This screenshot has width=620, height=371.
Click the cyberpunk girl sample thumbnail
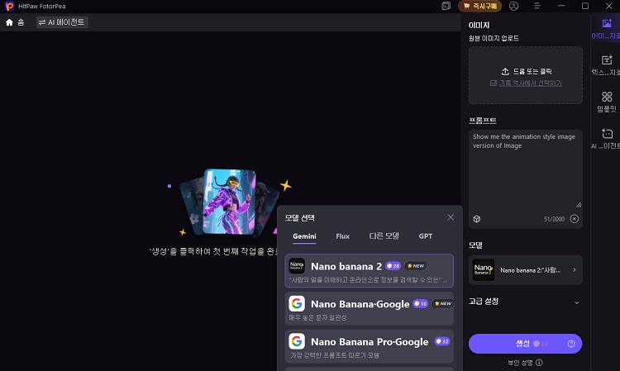(x=229, y=201)
